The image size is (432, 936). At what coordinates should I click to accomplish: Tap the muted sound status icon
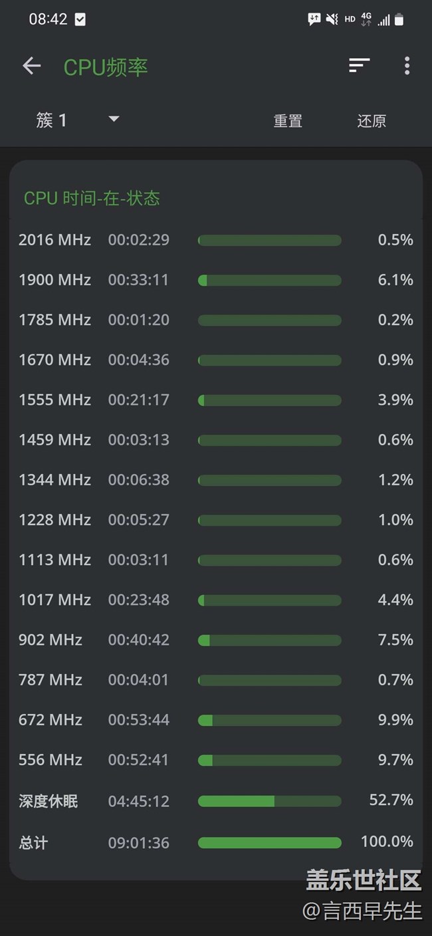(x=332, y=20)
